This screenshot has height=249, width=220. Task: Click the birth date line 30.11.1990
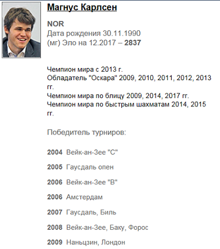coord(94,33)
